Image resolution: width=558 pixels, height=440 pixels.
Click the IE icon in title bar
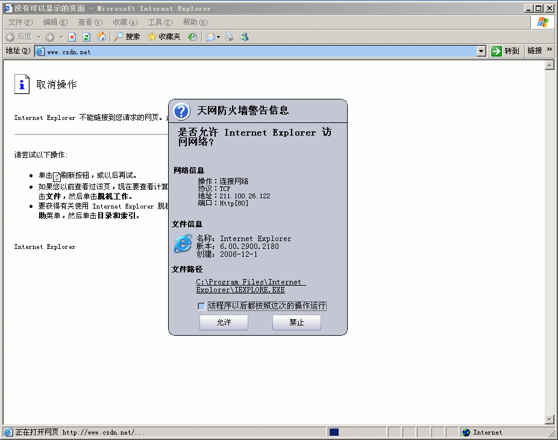coord(8,8)
